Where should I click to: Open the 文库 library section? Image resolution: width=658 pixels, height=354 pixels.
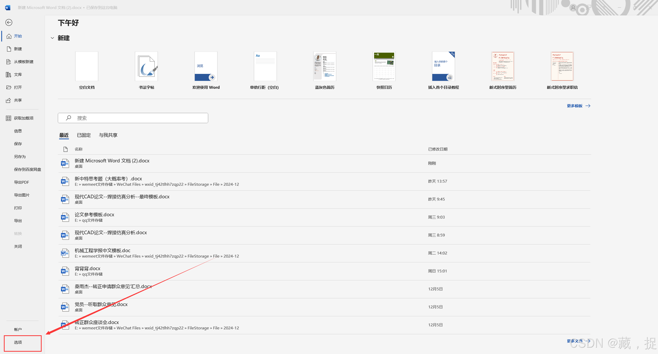tap(18, 75)
